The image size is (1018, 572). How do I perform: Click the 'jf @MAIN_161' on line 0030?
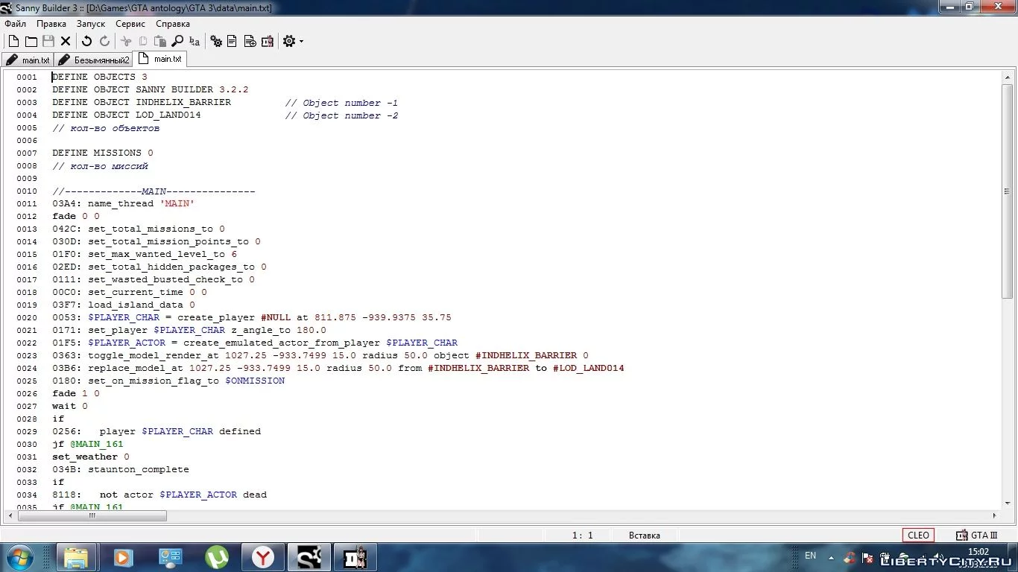click(88, 444)
